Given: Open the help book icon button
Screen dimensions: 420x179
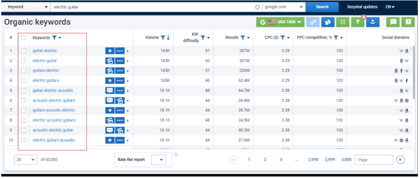Looking at the screenshot, I should point(408,22).
